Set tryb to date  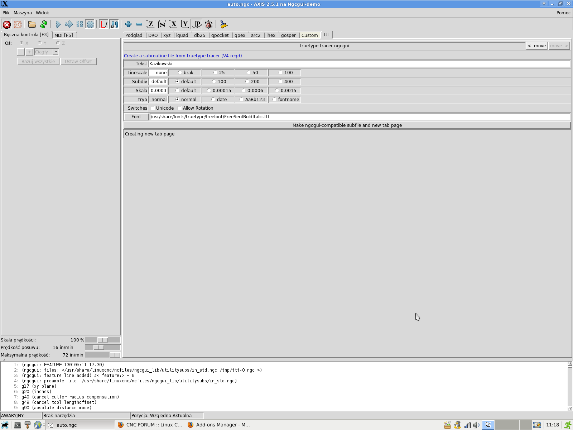[218, 99]
